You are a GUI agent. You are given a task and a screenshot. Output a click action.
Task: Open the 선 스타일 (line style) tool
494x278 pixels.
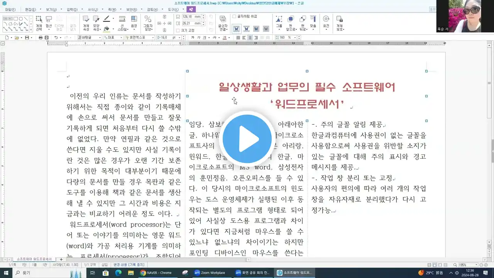click(x=122, y=24)
